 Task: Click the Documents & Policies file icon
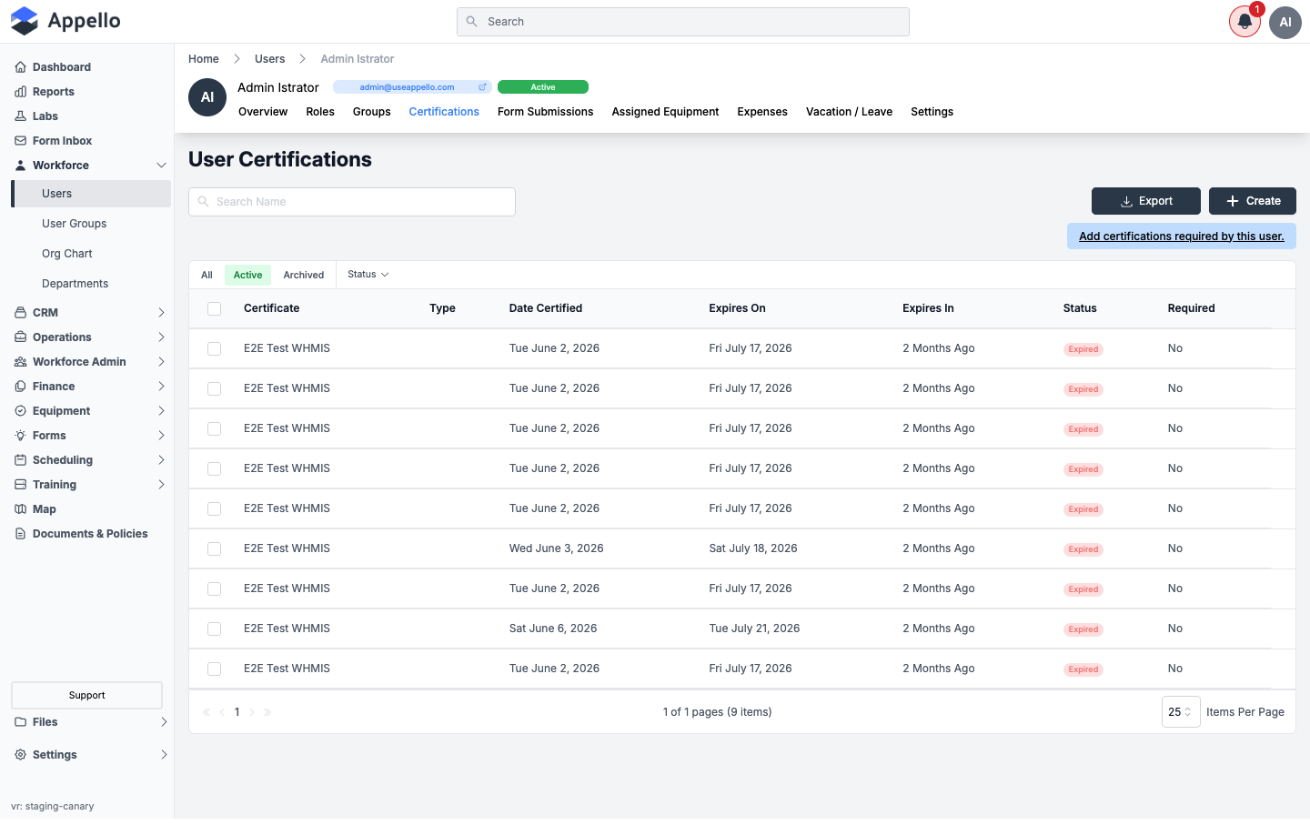coord(20,534)
